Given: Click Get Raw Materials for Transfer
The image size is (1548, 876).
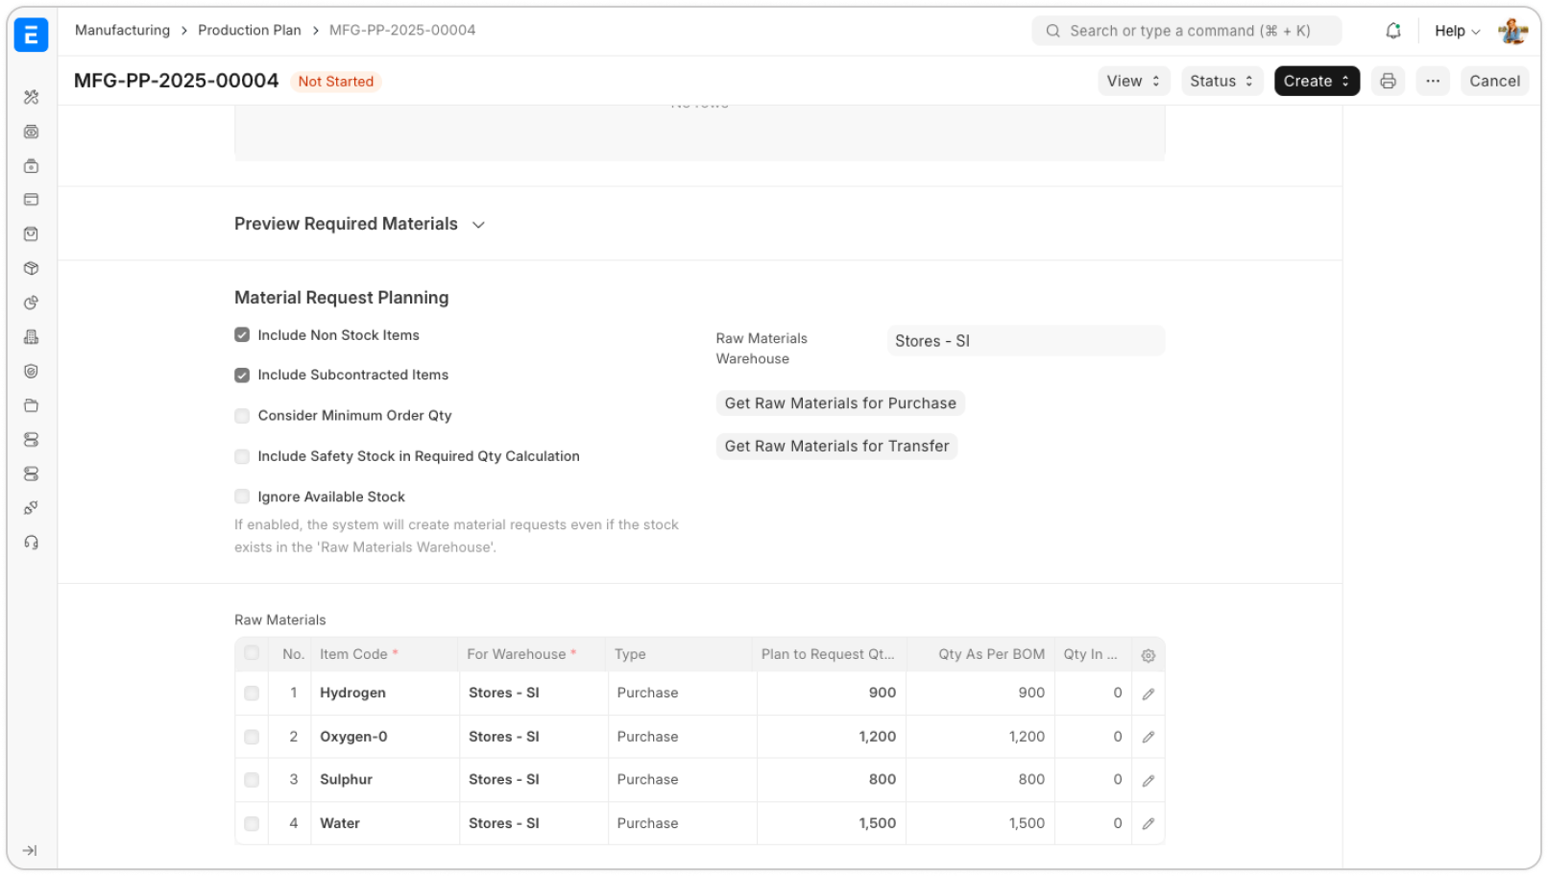Looking at the screenshot, I should coord(836,446).
